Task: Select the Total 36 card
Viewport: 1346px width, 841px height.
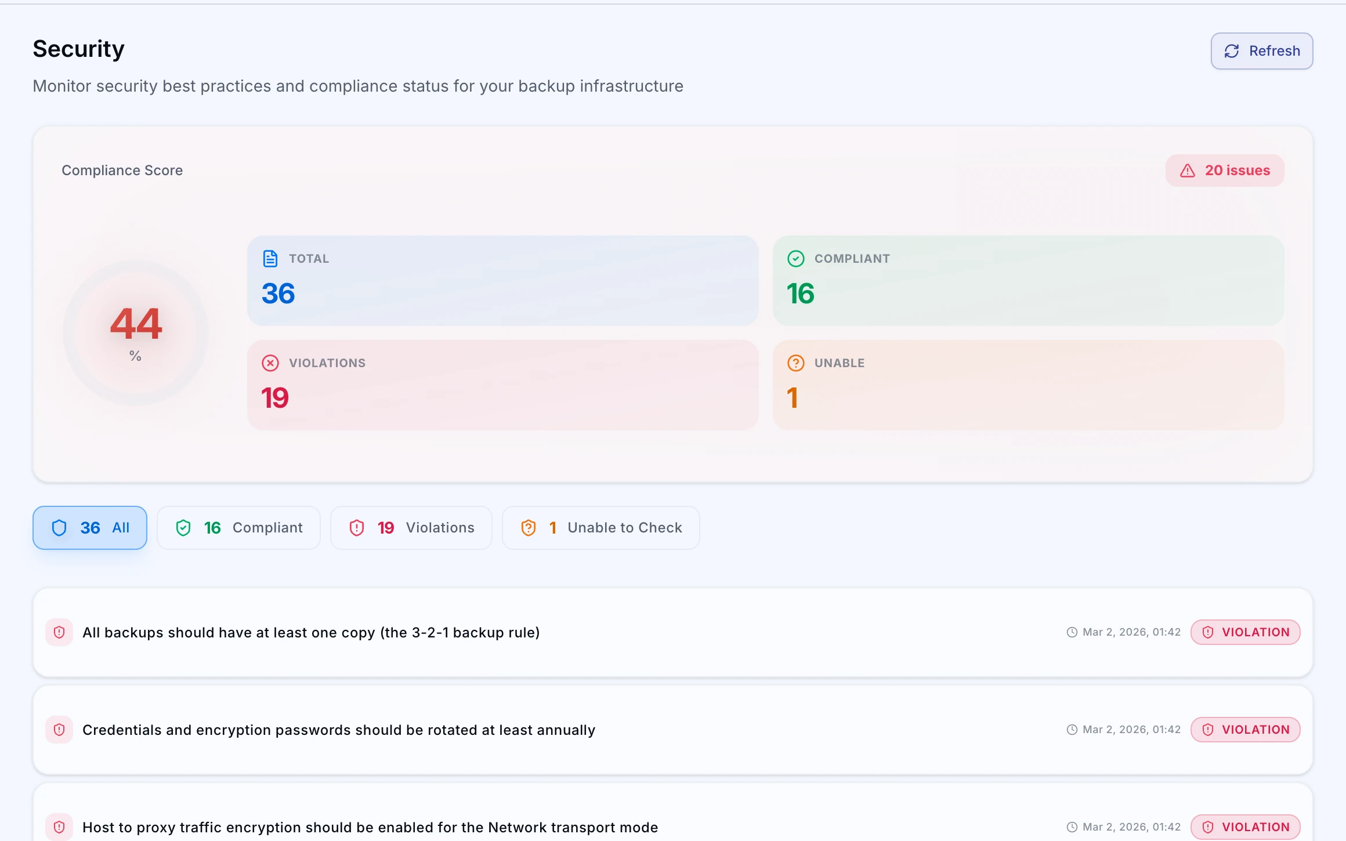Action: tap(502, 281)
